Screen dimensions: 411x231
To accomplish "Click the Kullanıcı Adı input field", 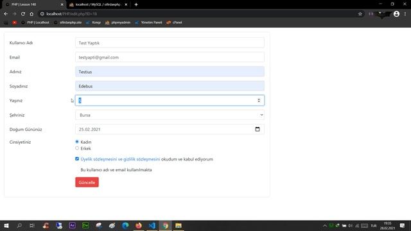I will click(x=170, y=43).
